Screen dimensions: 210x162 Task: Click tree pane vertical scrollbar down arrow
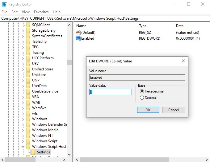click(x=69, y=155)
